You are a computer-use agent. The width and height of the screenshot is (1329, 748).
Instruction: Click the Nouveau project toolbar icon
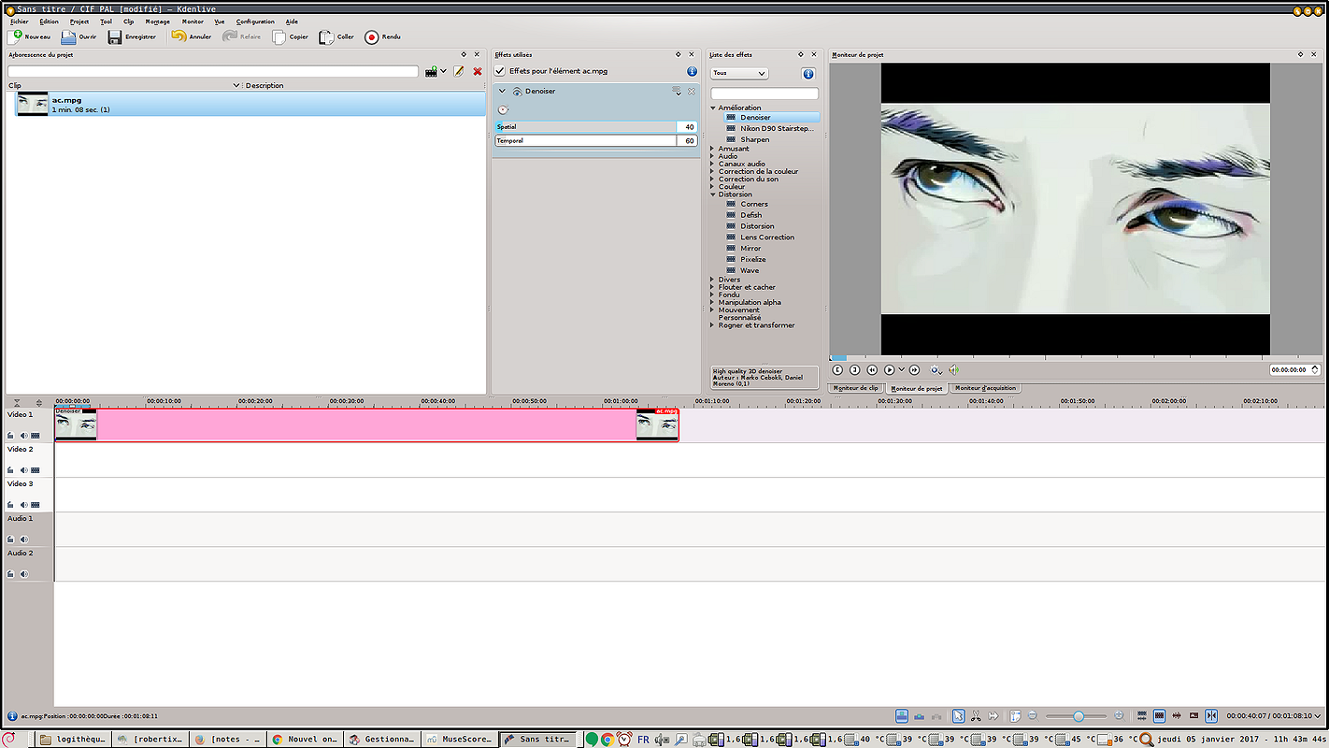tap(15, 36)
